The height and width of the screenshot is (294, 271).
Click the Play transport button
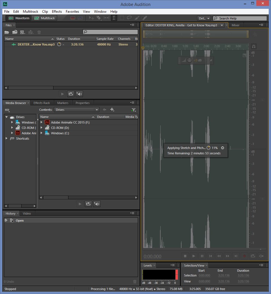[x=194, y=256]
